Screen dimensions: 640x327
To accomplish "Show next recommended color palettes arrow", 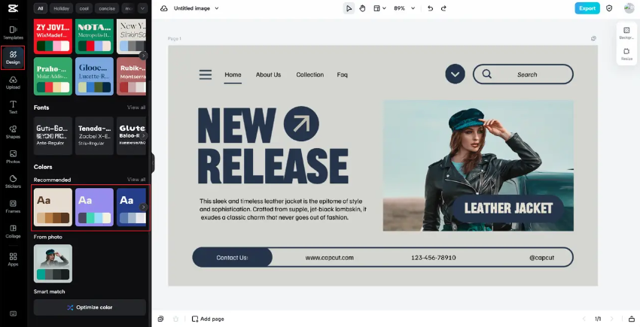I will (x=143, y=207).
